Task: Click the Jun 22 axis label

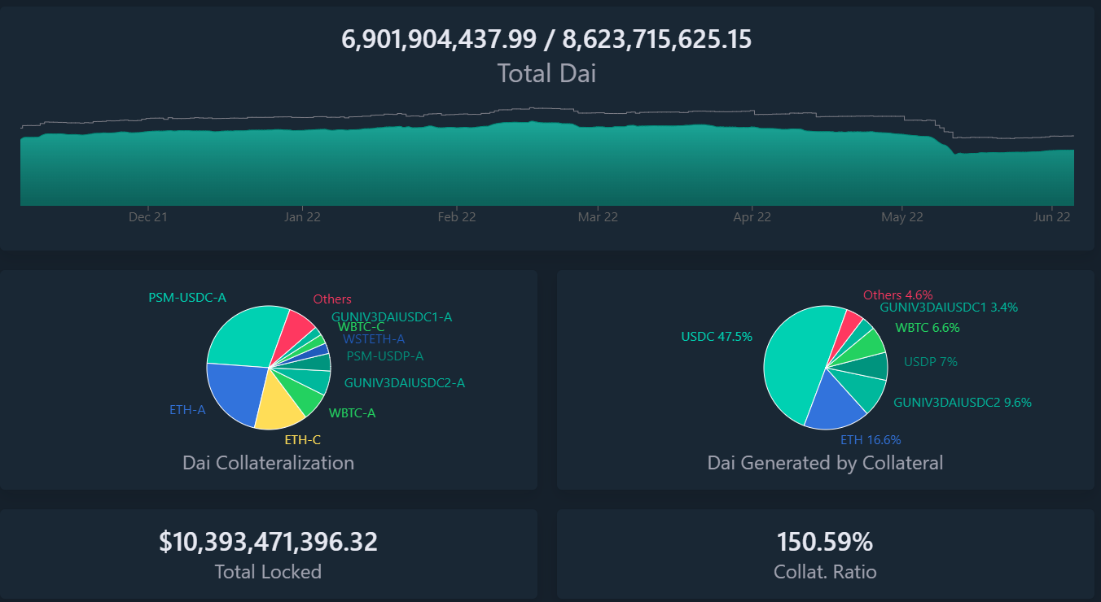Action: pos(1052,217)
